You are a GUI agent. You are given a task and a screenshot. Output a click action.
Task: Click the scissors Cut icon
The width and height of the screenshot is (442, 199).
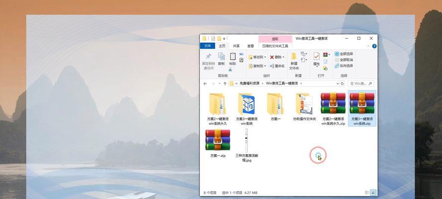(x=230, y=69)
